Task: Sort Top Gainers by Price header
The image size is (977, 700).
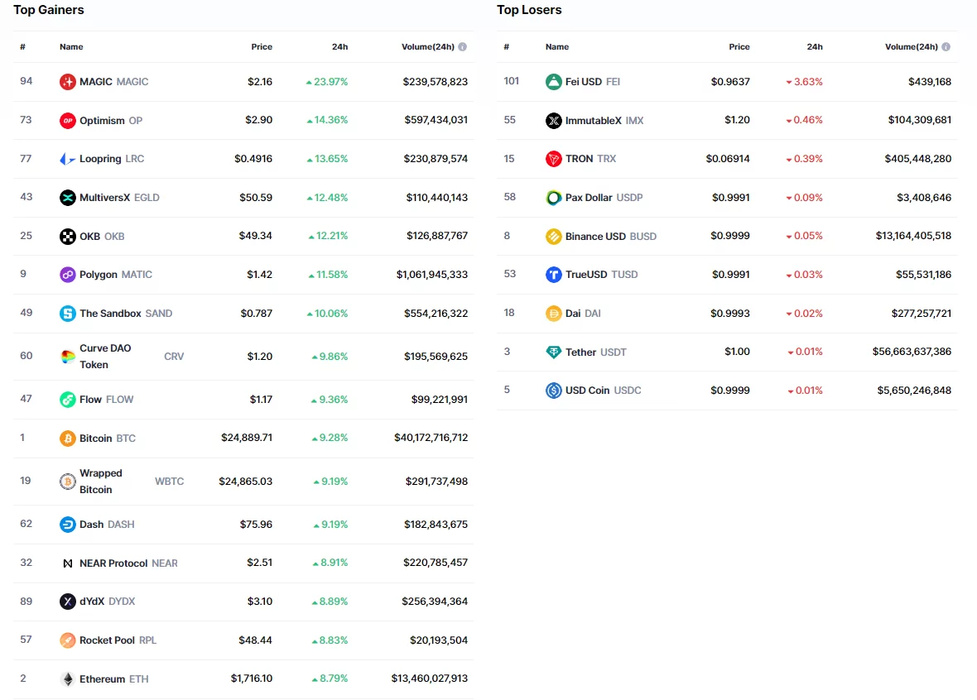Action: [262, 47]
